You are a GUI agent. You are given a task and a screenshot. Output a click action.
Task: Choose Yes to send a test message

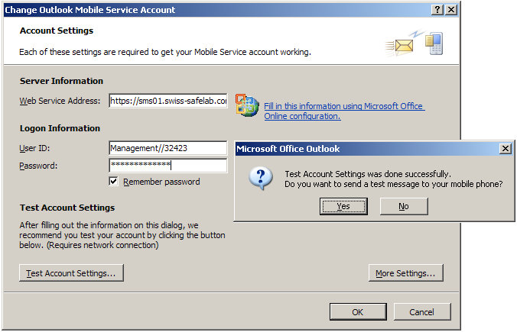343,206
